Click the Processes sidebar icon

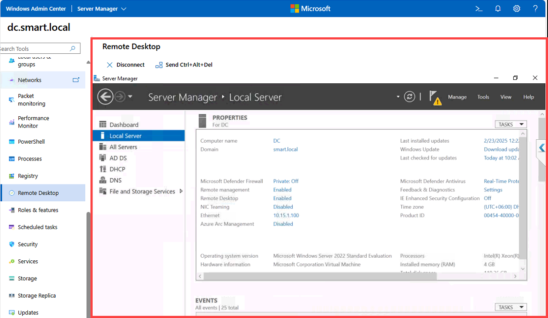point(12,159)
